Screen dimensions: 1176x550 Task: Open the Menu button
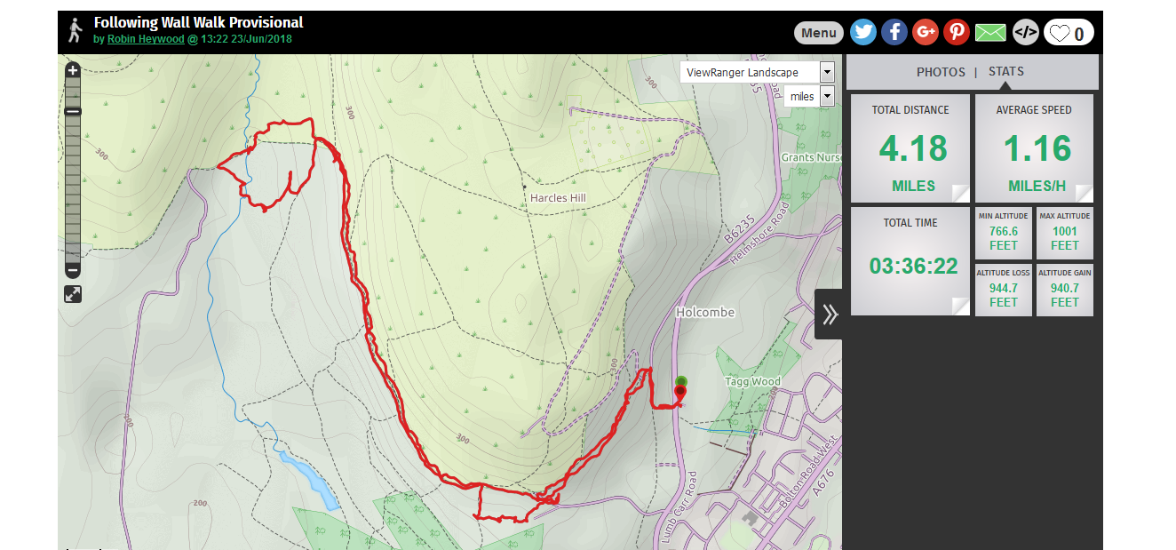[x=819, y=33]
